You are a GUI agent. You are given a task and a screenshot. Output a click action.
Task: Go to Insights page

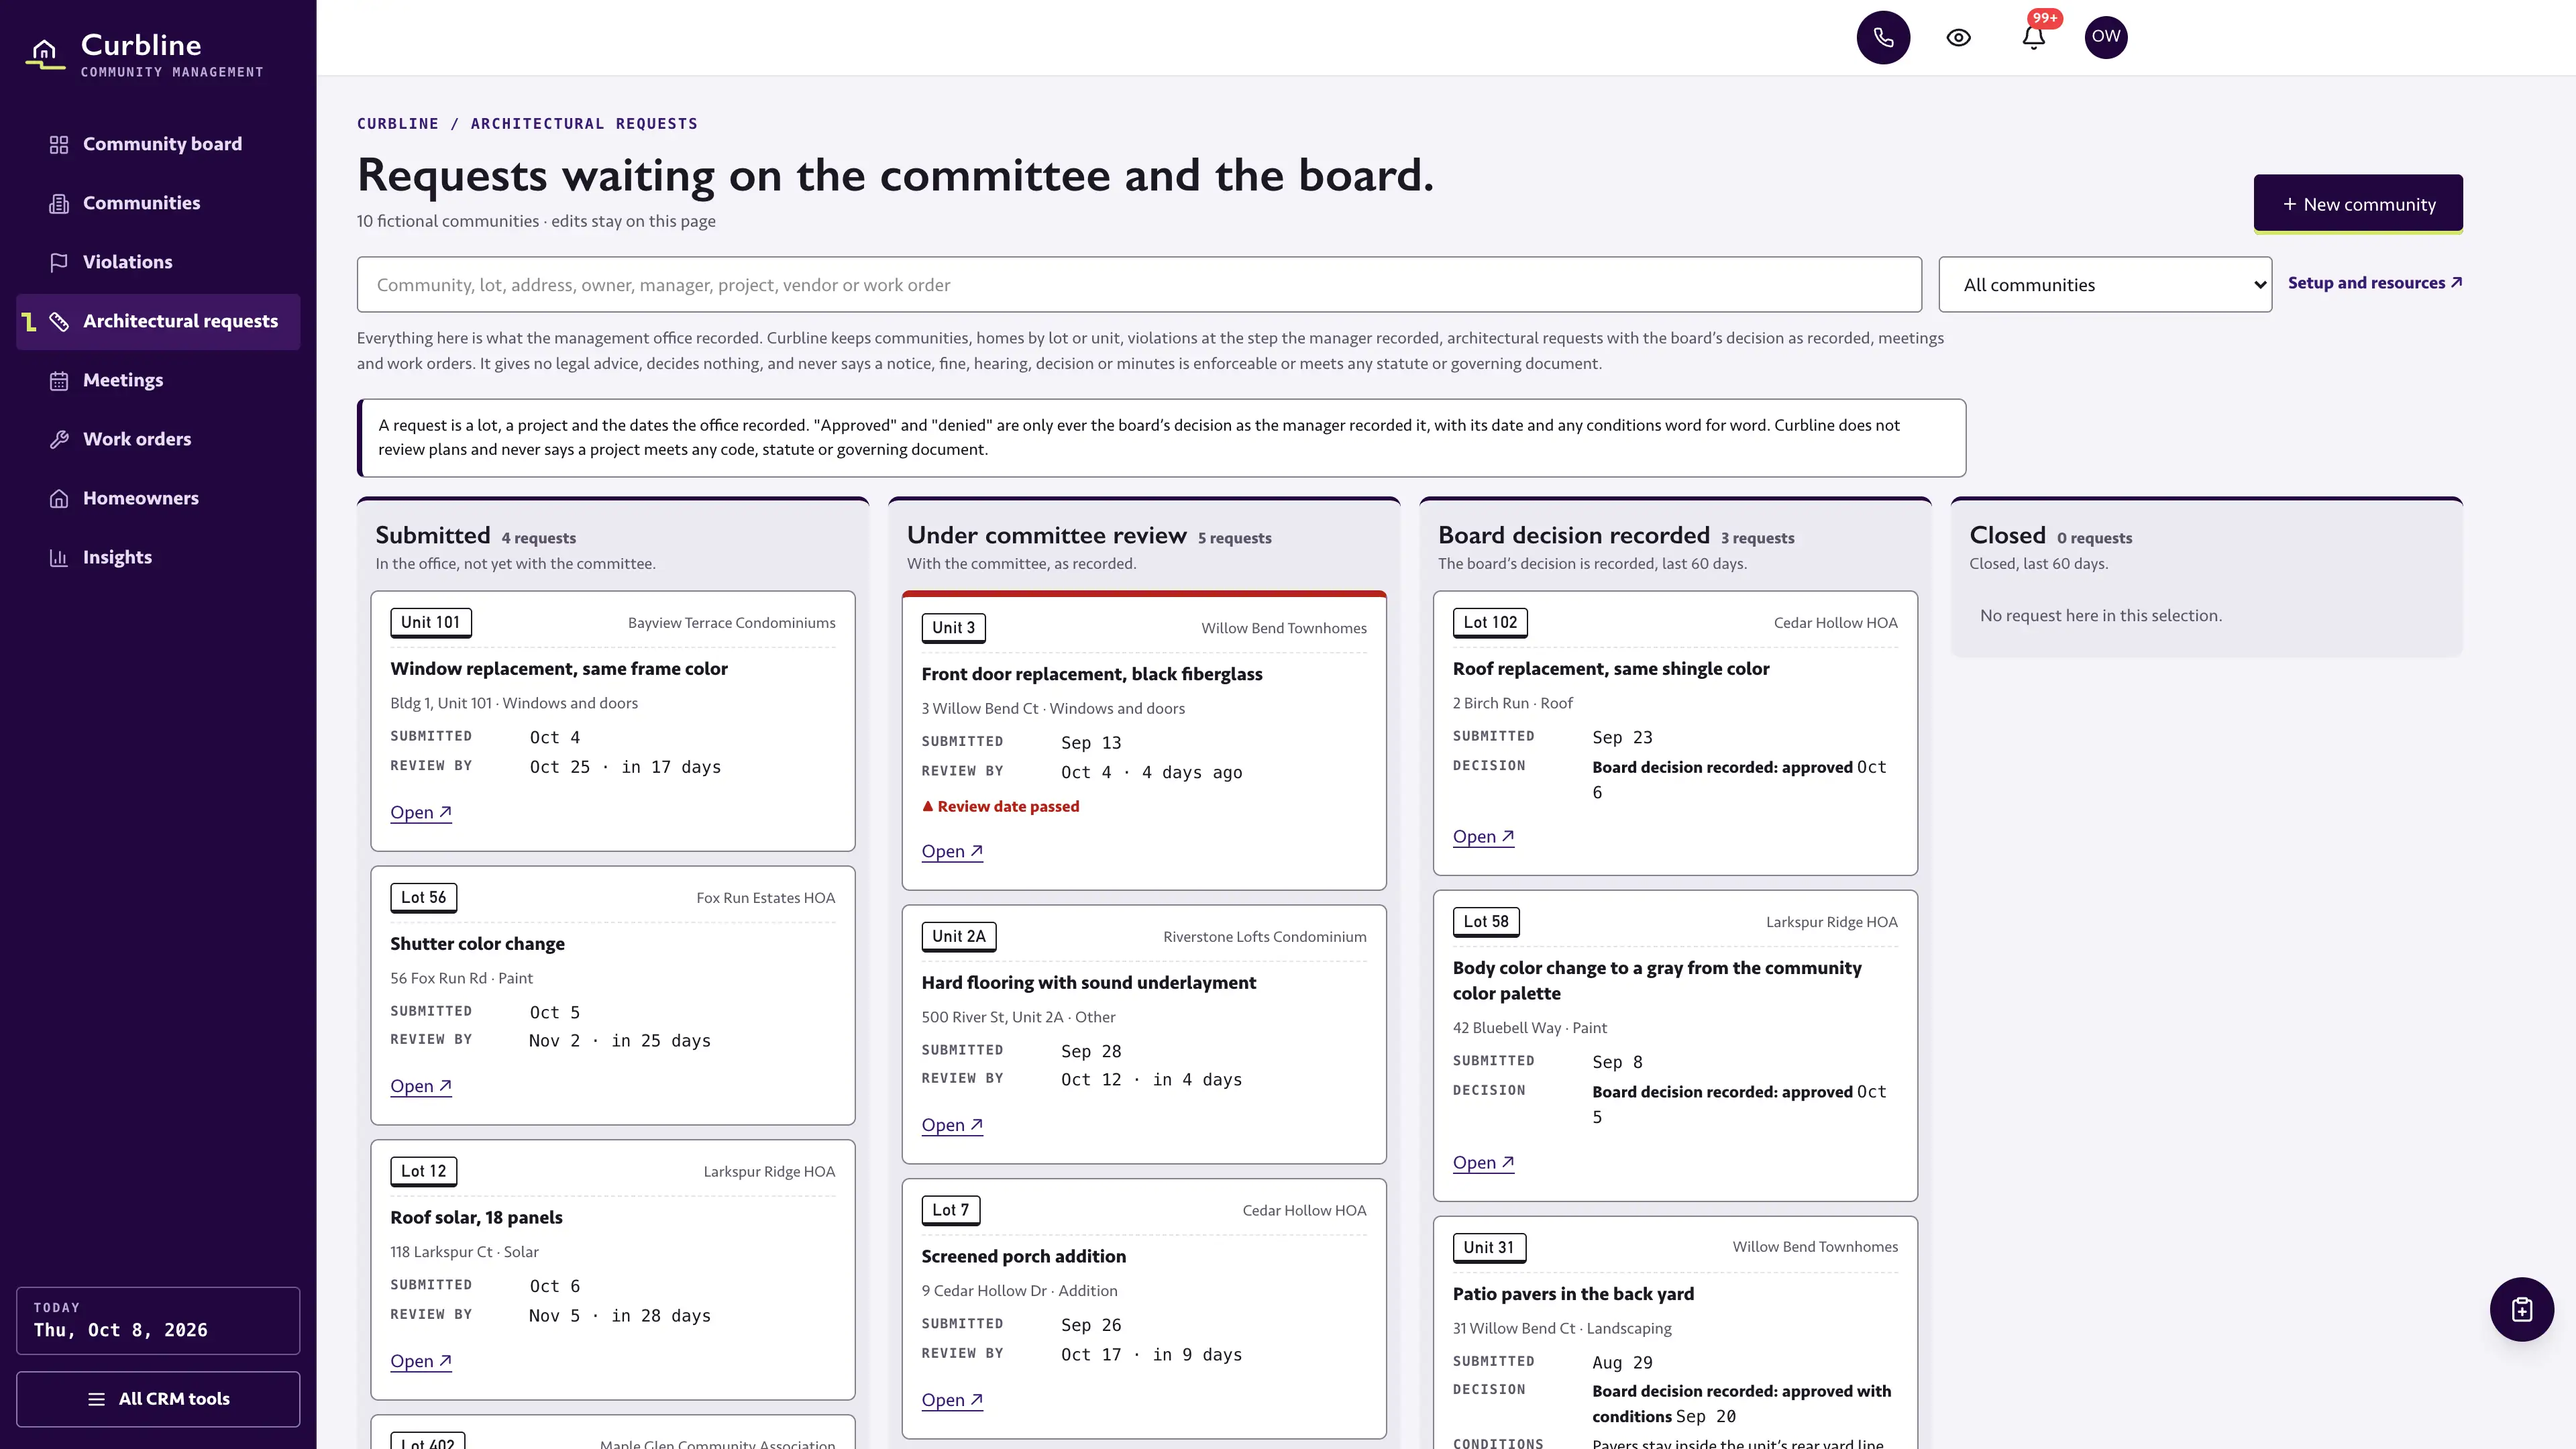[158, 557]
